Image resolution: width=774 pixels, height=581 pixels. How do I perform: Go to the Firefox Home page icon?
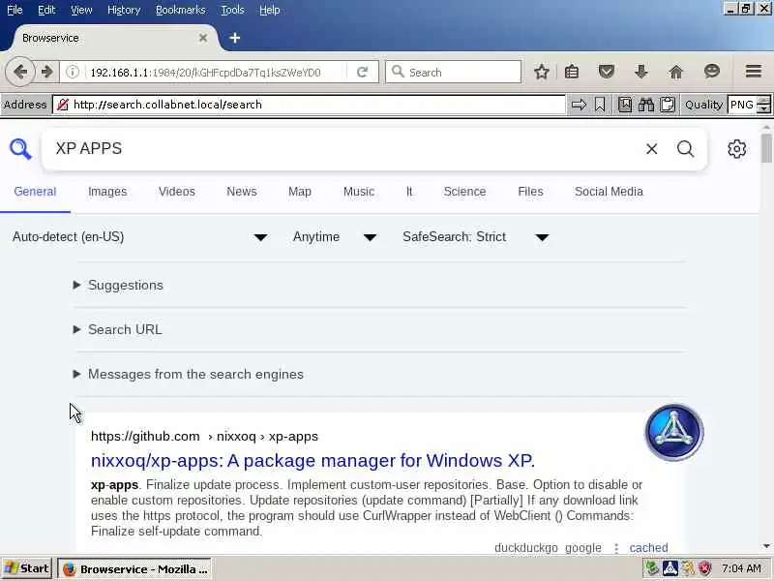675,72
